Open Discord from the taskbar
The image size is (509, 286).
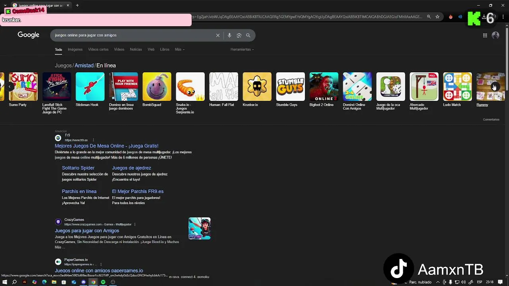pyautogui.click(x=84, y=282)
